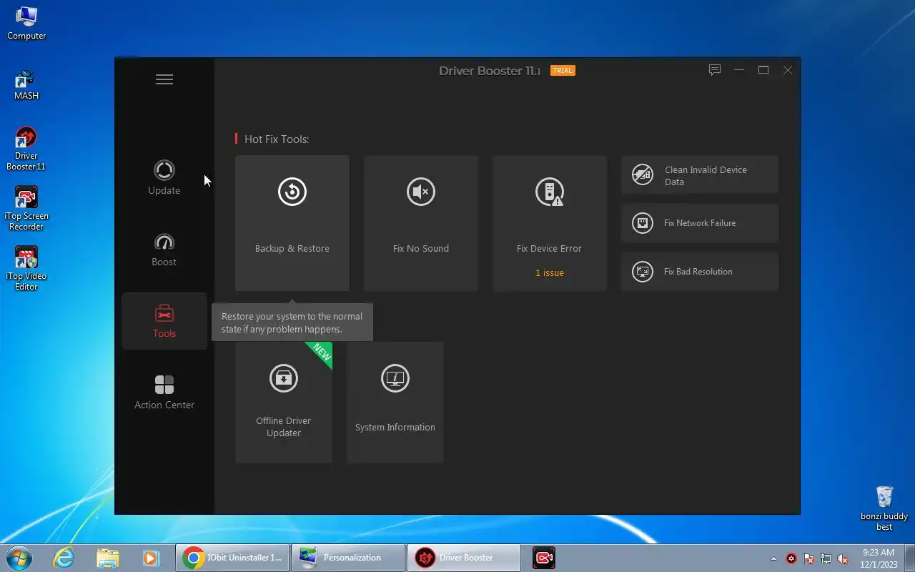Open the hamburger menu in Driver Booster
Screen dimensions: 915x572
point(164,79)
